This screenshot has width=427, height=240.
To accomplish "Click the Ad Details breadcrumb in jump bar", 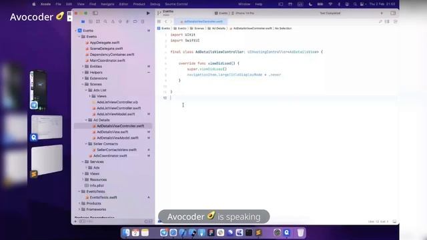I will pos(219,28).
